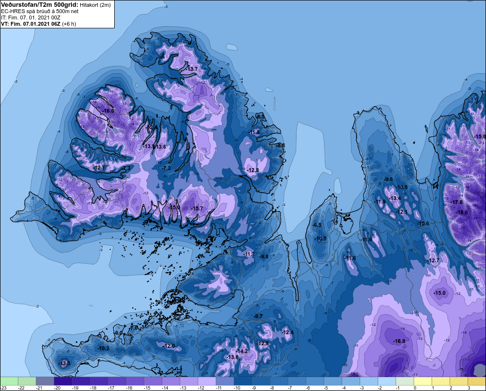Click the IT: Fim. 07. 01. 2021 00Z line
The image size is (486, 391).
[x=31, y=17]
